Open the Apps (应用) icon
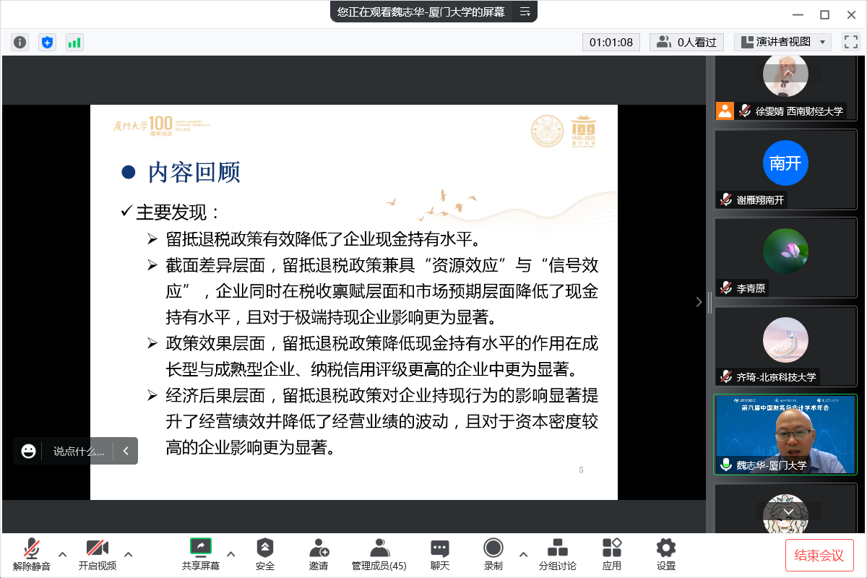Screen dimensions: 867x578 [x=612, y=554]
